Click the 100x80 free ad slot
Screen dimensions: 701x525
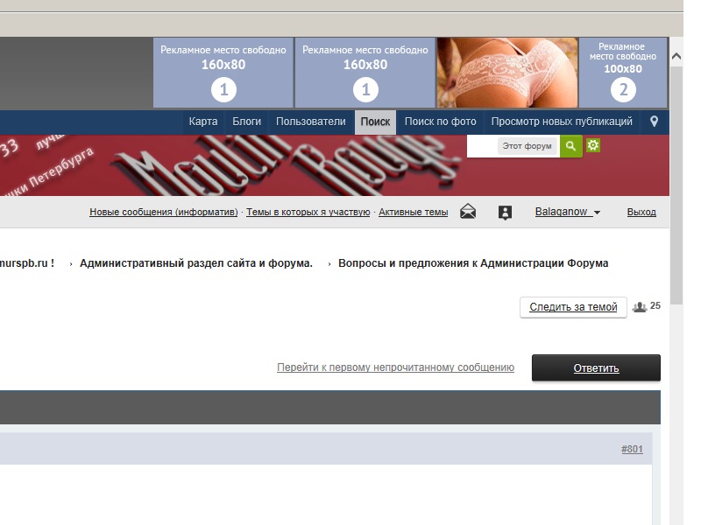tap(623, 73)
